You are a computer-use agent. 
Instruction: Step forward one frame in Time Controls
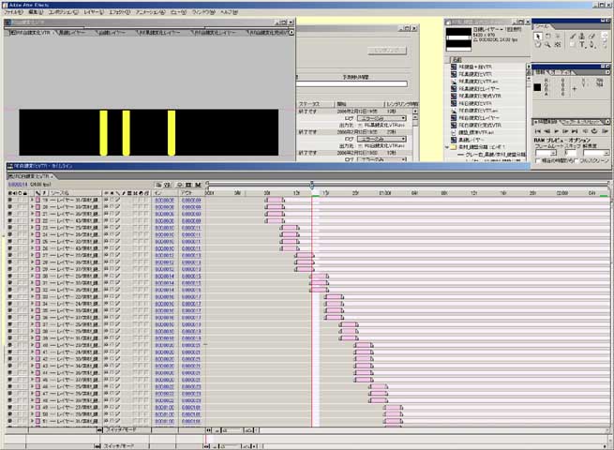pyautogui.click(x=564, y=131)
